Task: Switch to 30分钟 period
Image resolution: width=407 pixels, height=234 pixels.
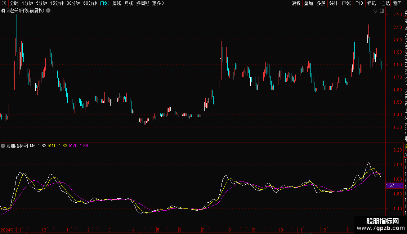Action: tap(73, 3)
